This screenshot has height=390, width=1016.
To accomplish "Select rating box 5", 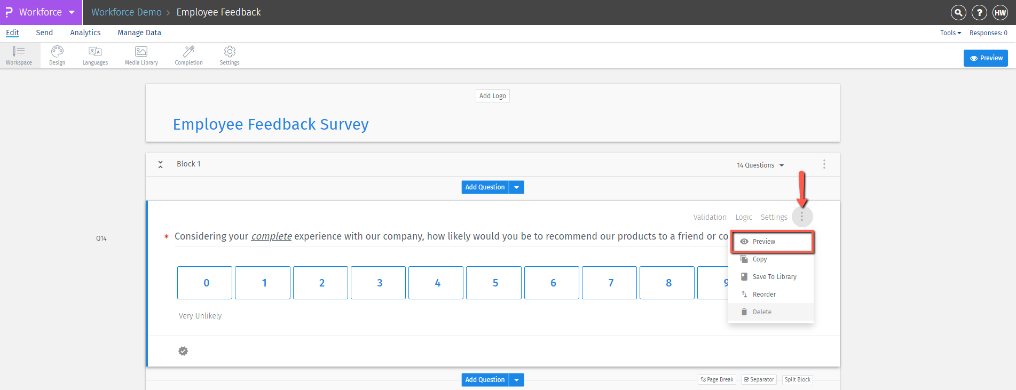I will click(494, 283).
